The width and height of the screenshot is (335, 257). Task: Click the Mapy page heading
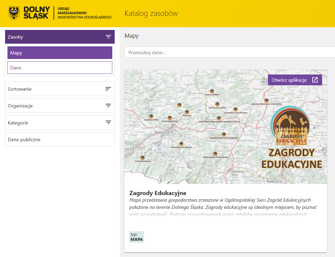click(131, 36)
